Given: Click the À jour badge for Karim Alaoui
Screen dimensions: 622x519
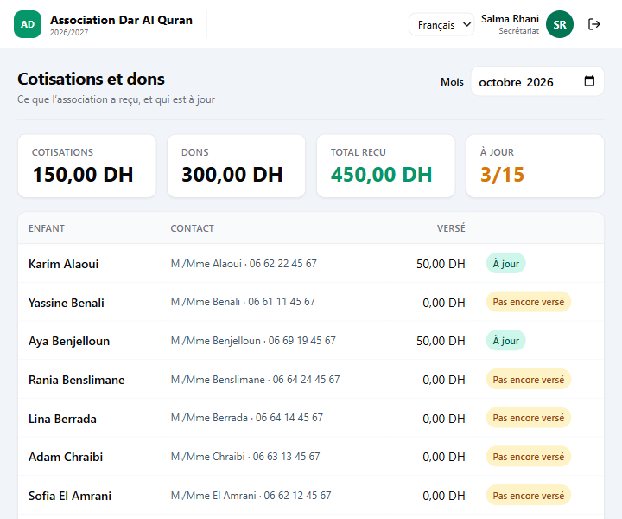Looking at the screenshot, I should (x=505, y=263).
